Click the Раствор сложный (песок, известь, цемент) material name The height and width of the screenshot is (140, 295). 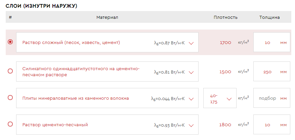click(71, 43)
